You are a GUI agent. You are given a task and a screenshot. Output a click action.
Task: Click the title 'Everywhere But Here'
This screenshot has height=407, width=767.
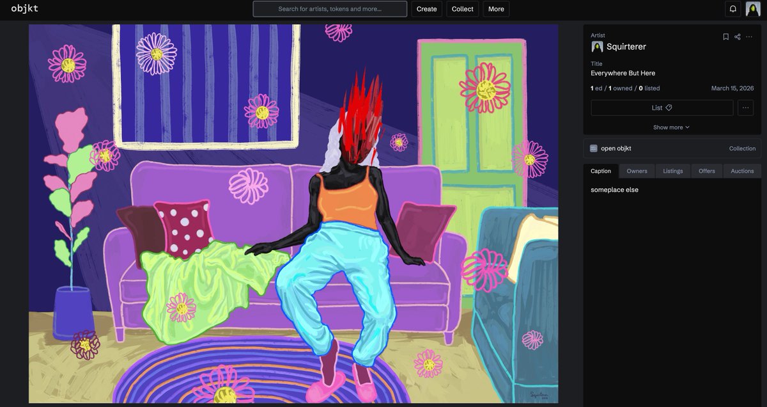[x=623, y=73]
